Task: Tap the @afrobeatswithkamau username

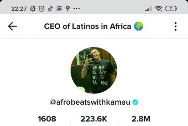Action: pos(90,102)
